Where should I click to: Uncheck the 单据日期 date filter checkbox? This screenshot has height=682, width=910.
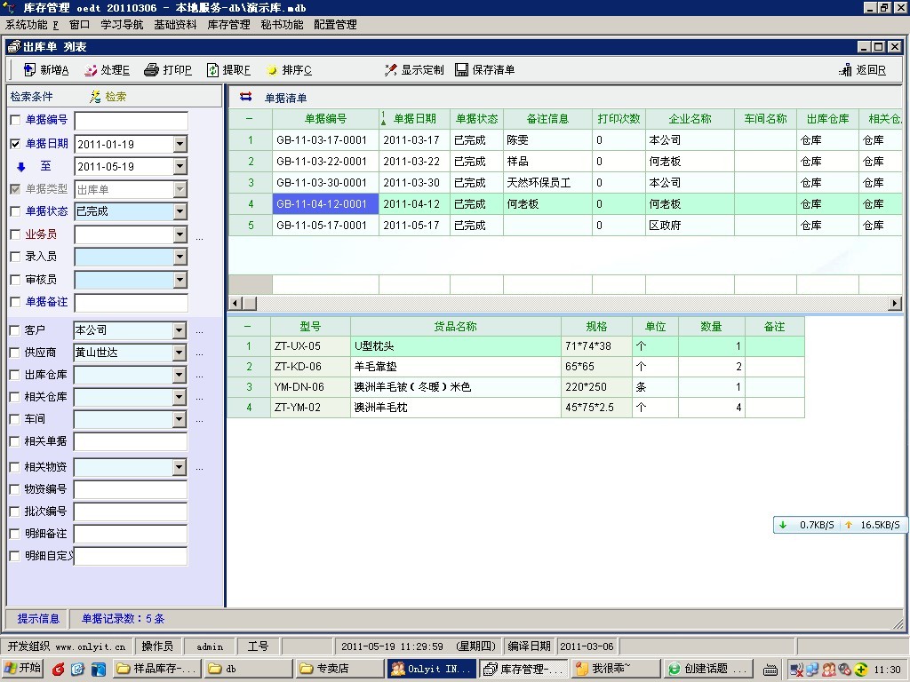click(15, 144)
